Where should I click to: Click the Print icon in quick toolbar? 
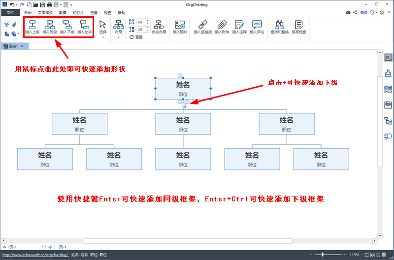(x=50, y=4)
